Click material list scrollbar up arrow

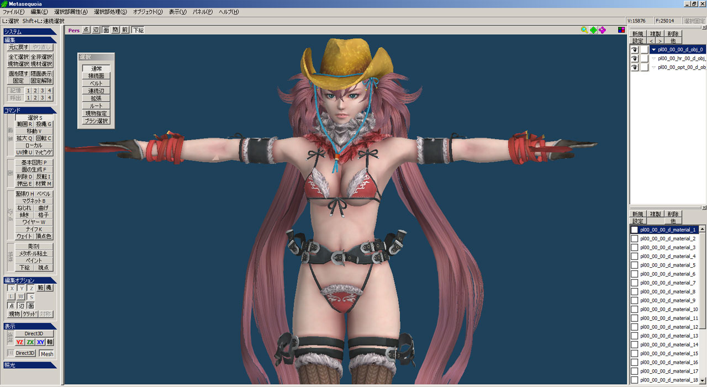(x=703, y=229)
